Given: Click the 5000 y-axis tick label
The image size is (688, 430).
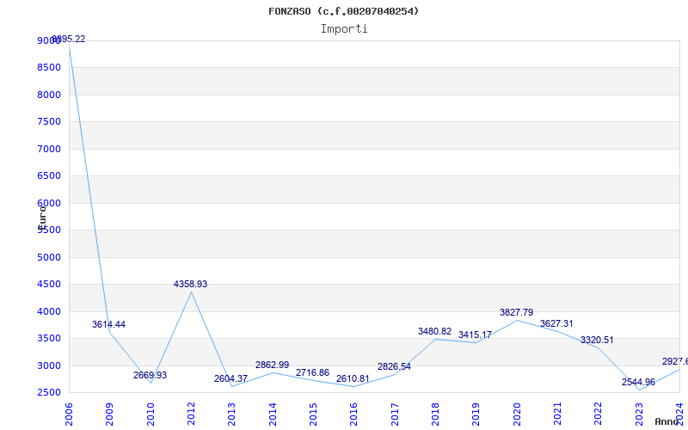Looking at the screenshot, I should pos(49,257).
